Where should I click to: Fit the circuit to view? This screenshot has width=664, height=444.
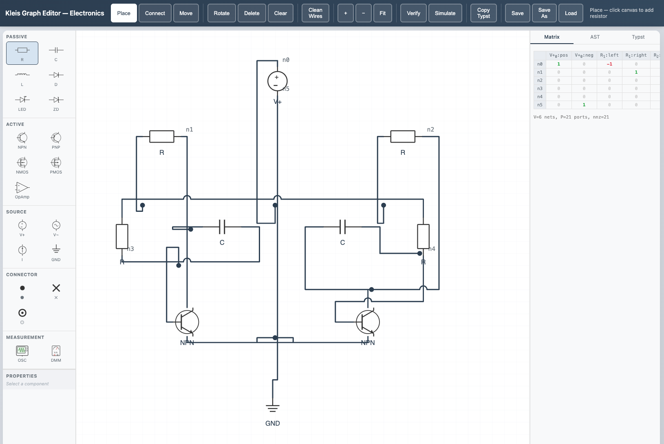(x=383, y=13)
